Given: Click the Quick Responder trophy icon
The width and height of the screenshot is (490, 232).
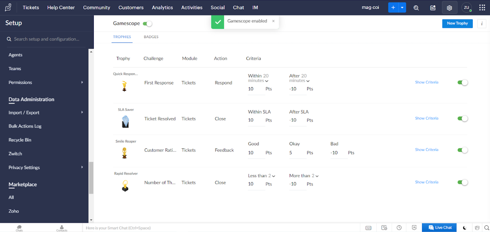Looking at the screenshot, I should [x=124, y=86].
